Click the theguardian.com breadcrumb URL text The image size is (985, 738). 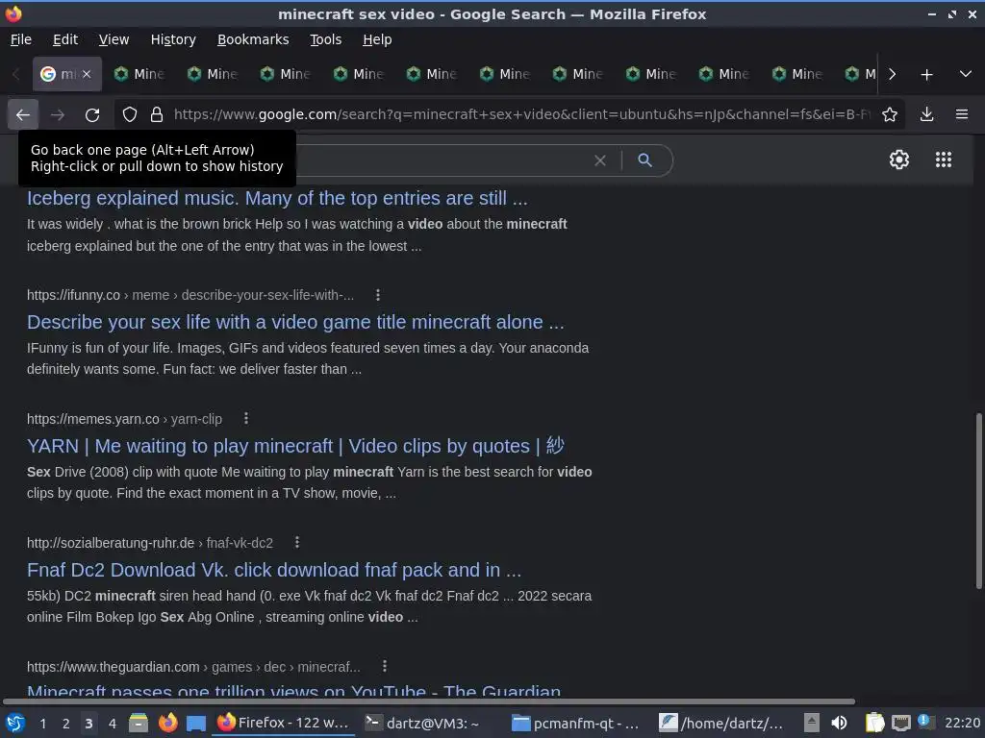(193, 667)
